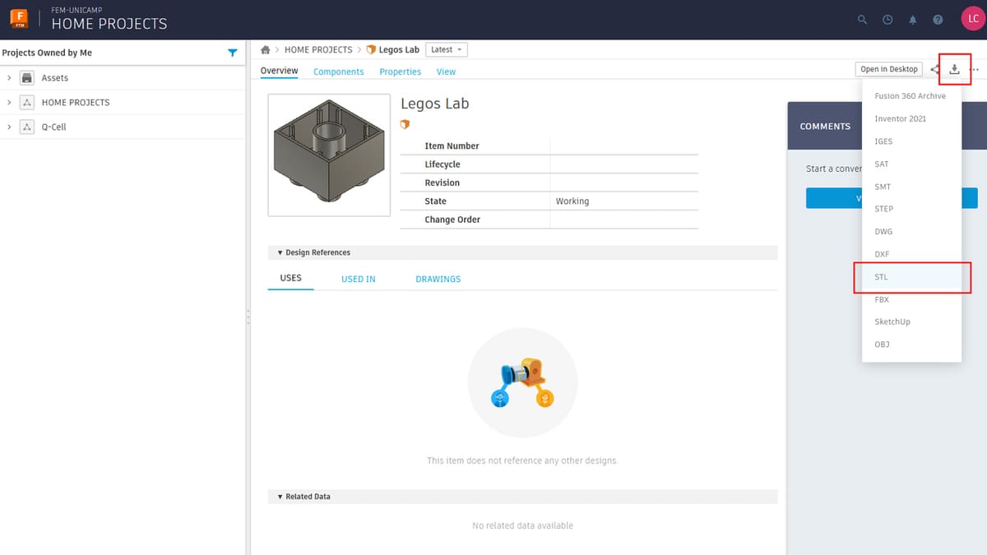This screenshot has width=987, height=555.
Task: Click the Assets project drive icon
Action: (27, 78)
